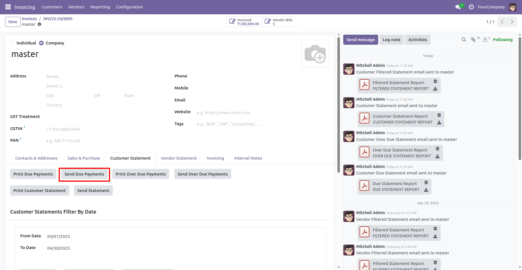Download the Customer Statement Report PDF
Screen dimensions: 522x270
[439, 122]
